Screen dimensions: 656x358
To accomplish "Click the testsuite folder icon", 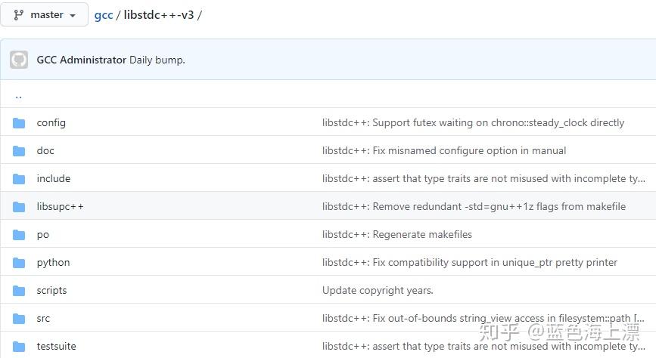I will coord(19,347).
